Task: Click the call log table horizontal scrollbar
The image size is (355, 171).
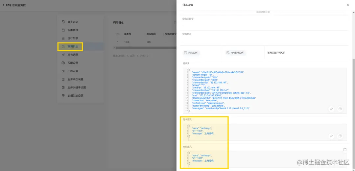Action: 146,48
